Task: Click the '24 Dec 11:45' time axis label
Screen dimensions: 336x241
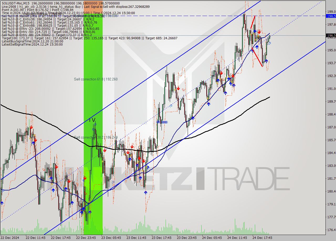Action: tap(237, 238)
